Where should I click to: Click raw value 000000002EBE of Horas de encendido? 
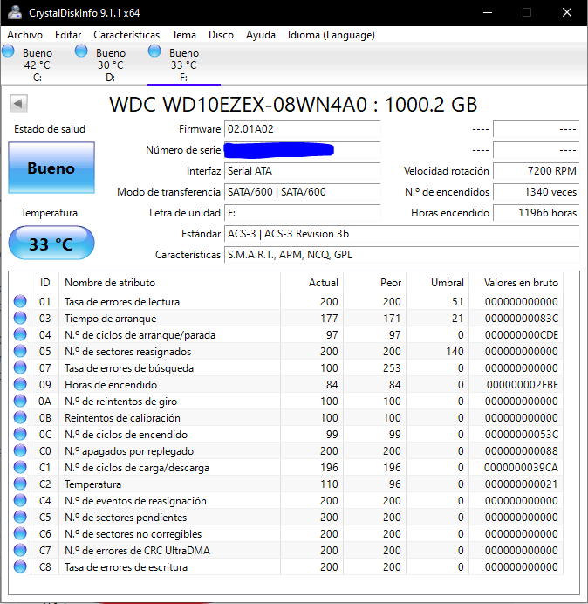(523, 384)
